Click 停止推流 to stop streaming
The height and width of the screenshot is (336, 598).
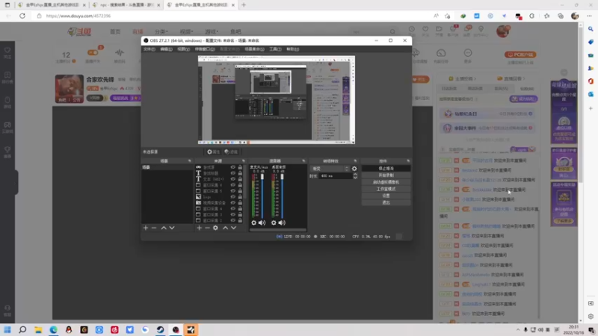(x=386, y=169)
